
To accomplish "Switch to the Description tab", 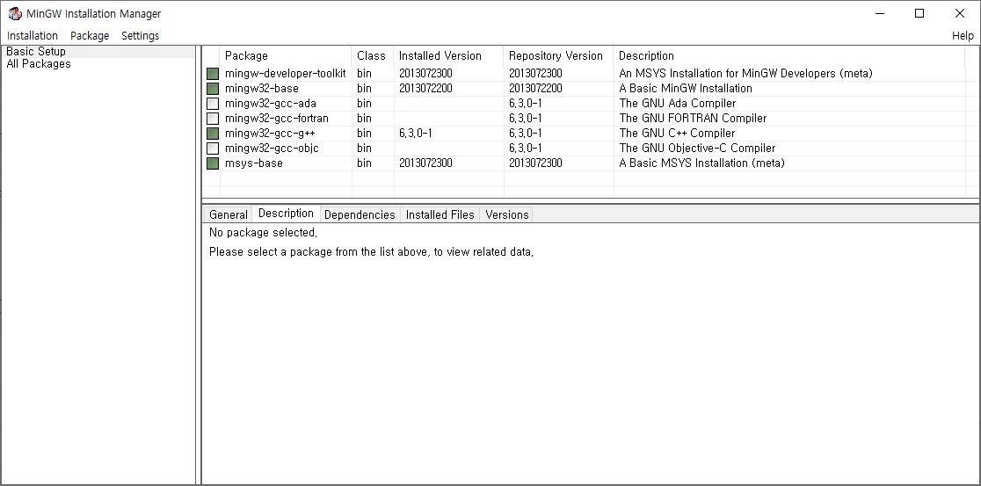I will coord(286,214).
